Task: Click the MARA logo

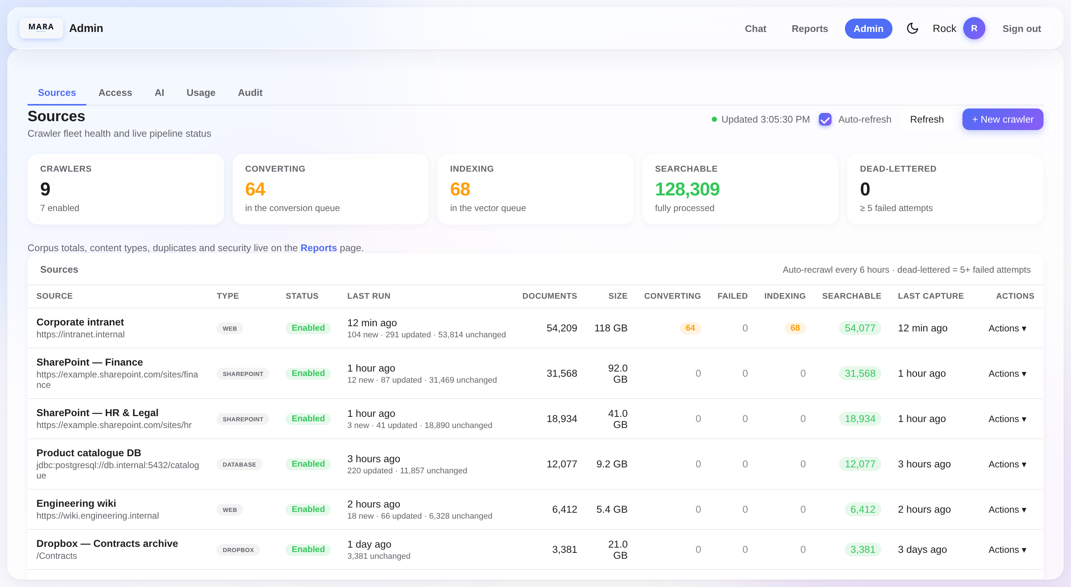Action: 41,27
